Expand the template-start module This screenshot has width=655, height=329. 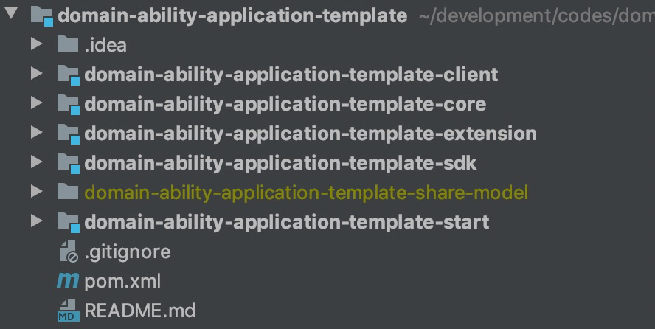36,221
